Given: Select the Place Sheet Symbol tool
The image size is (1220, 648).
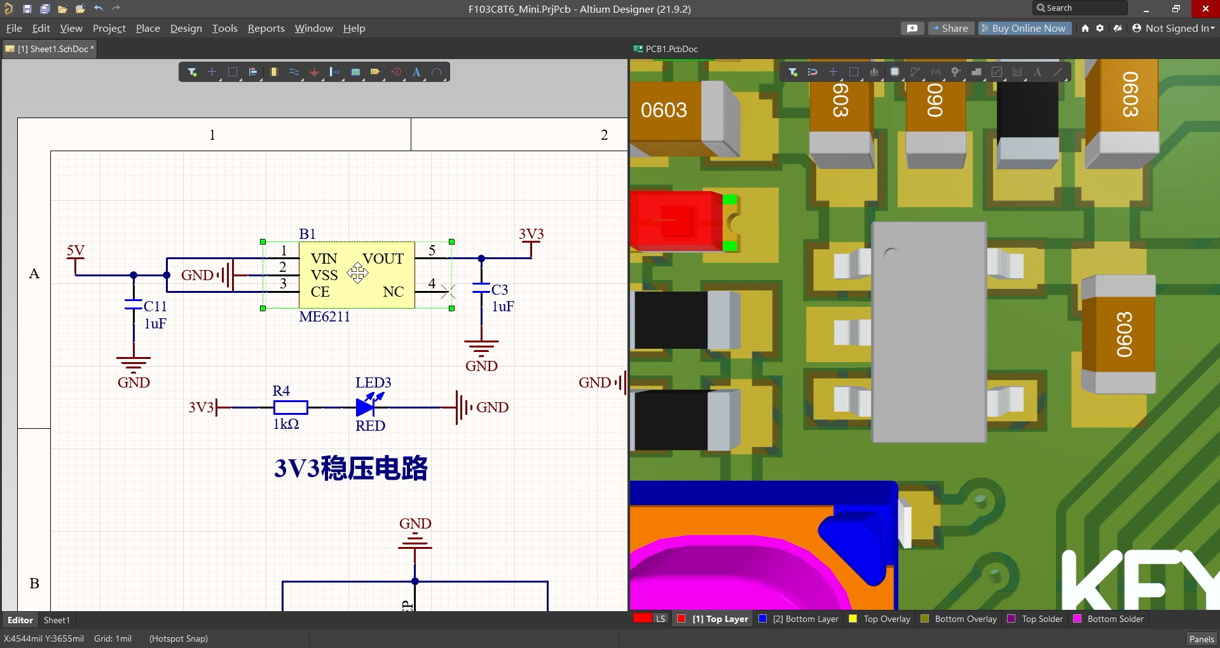Looking at the screenshot, I should [355, 72].
